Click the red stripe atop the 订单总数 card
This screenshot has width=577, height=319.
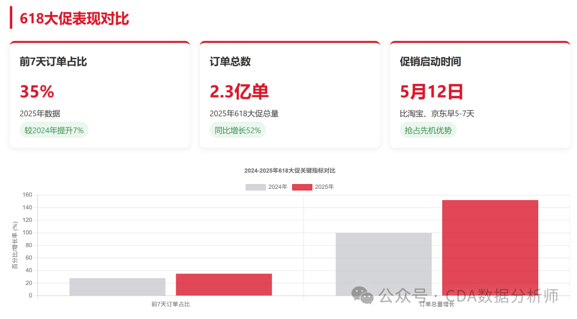coord(290,43)
